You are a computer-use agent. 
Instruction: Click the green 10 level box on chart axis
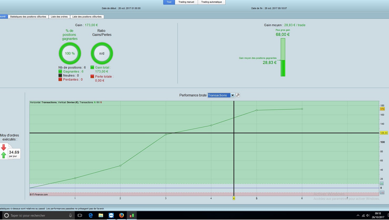pyautogui.click(x=382, y=183)
